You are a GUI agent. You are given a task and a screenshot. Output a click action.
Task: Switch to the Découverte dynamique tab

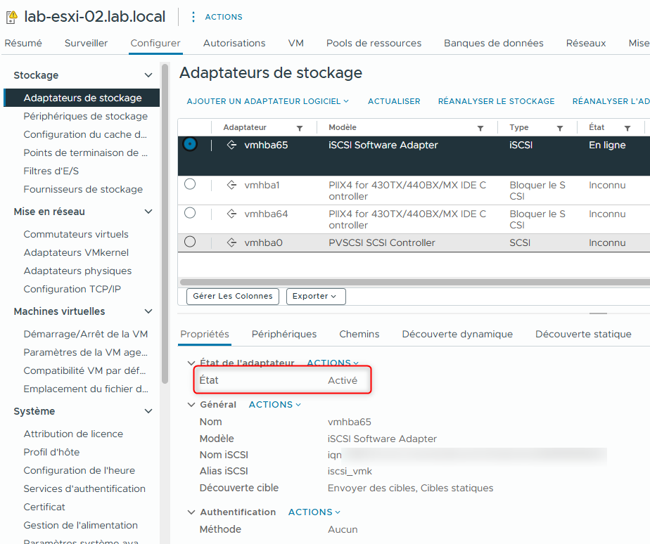tap(457, 334)
